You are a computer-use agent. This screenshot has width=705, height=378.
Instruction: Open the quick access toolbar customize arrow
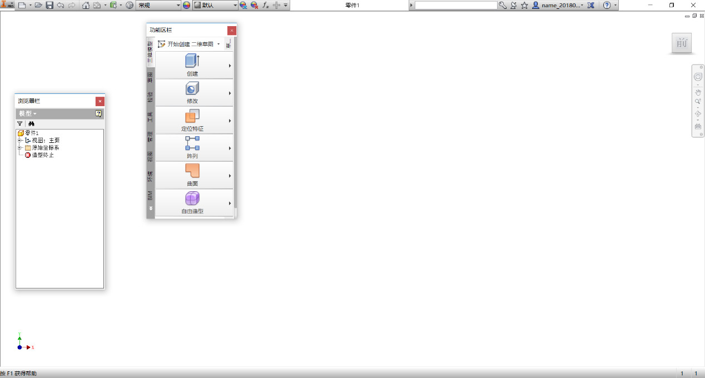[x=286, y=5]
